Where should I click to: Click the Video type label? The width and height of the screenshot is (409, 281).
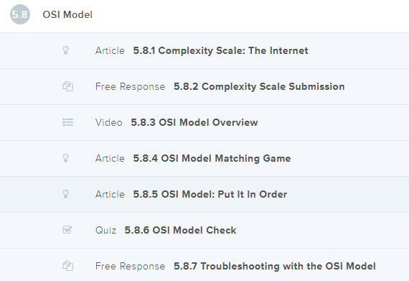pos(109,122)
